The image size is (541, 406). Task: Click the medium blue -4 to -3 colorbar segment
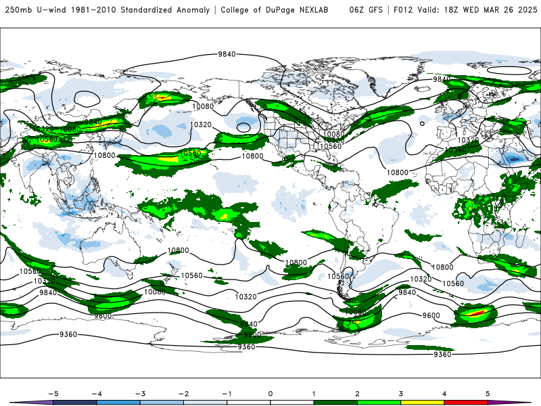118,403
